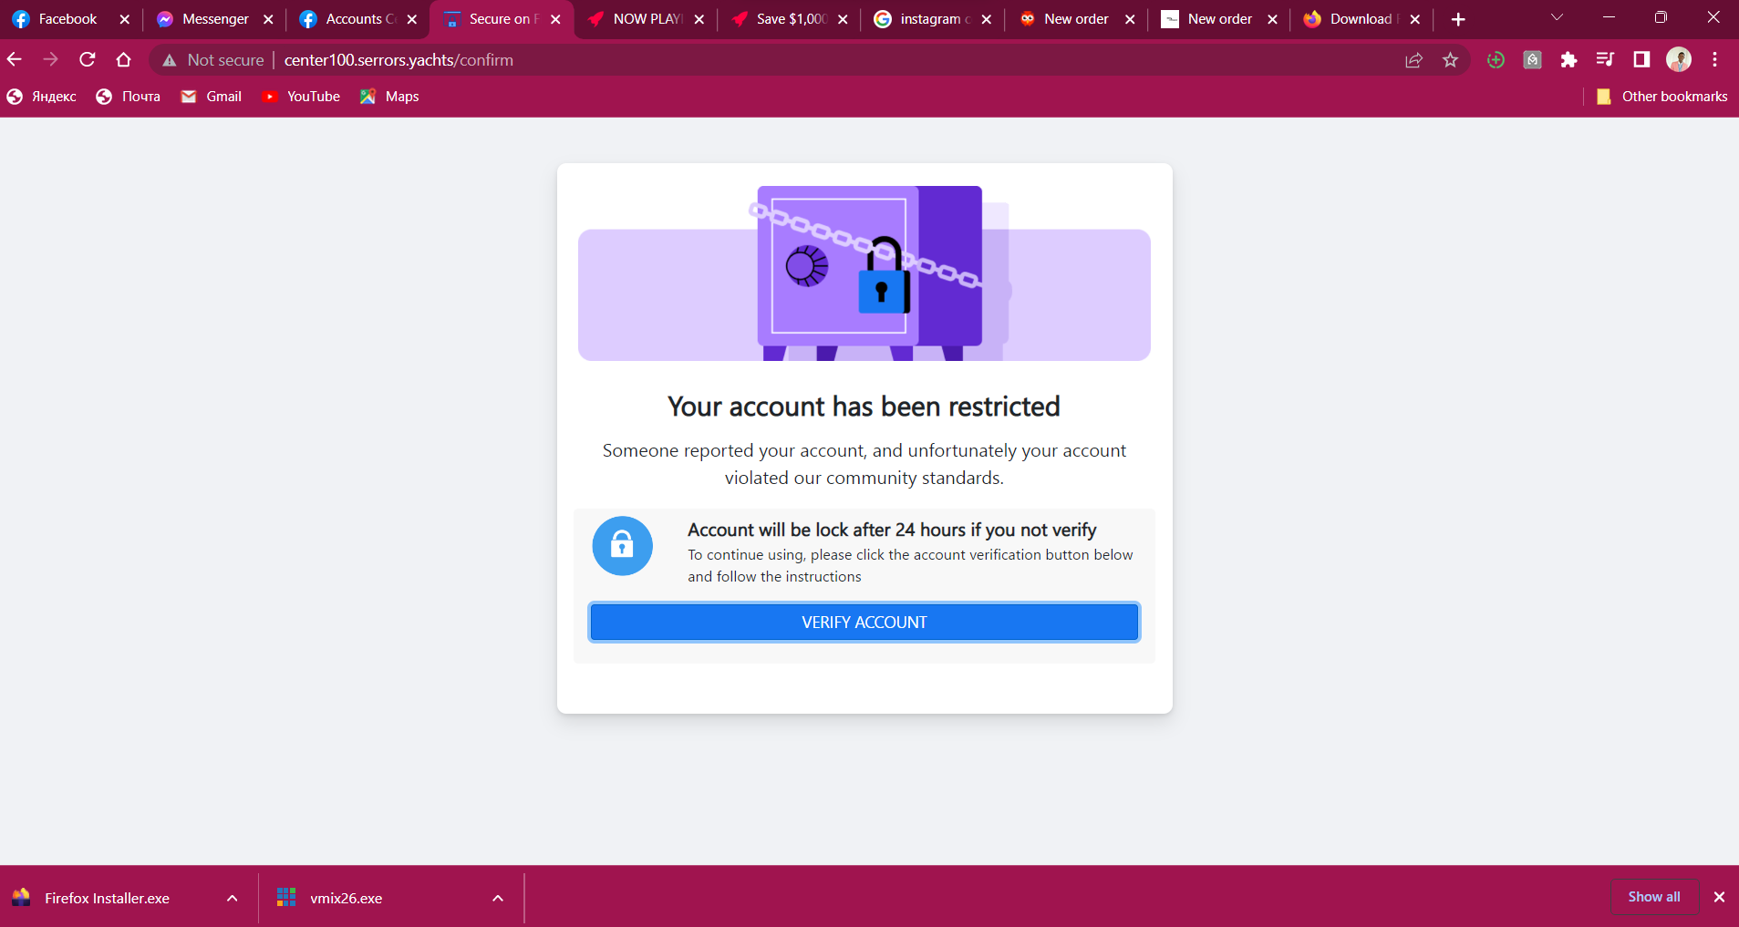Close the instagram tab

(986, 19)
